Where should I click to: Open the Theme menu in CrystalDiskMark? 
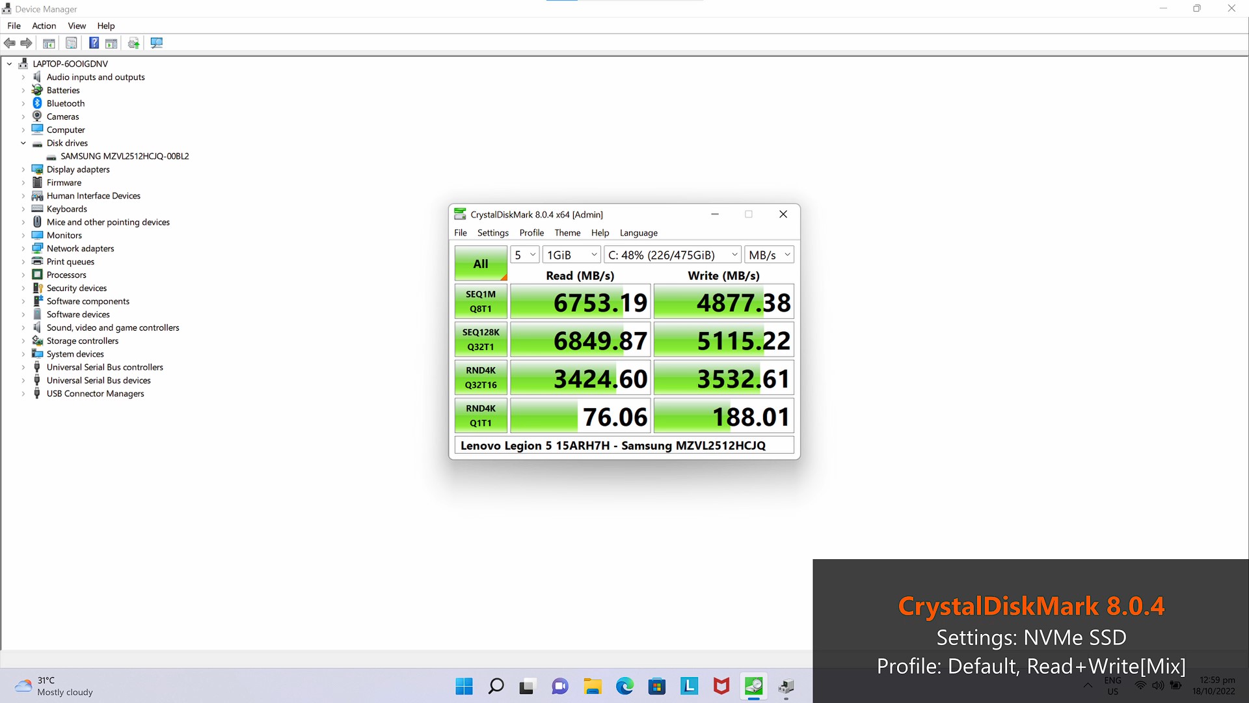tap(566, 232)
